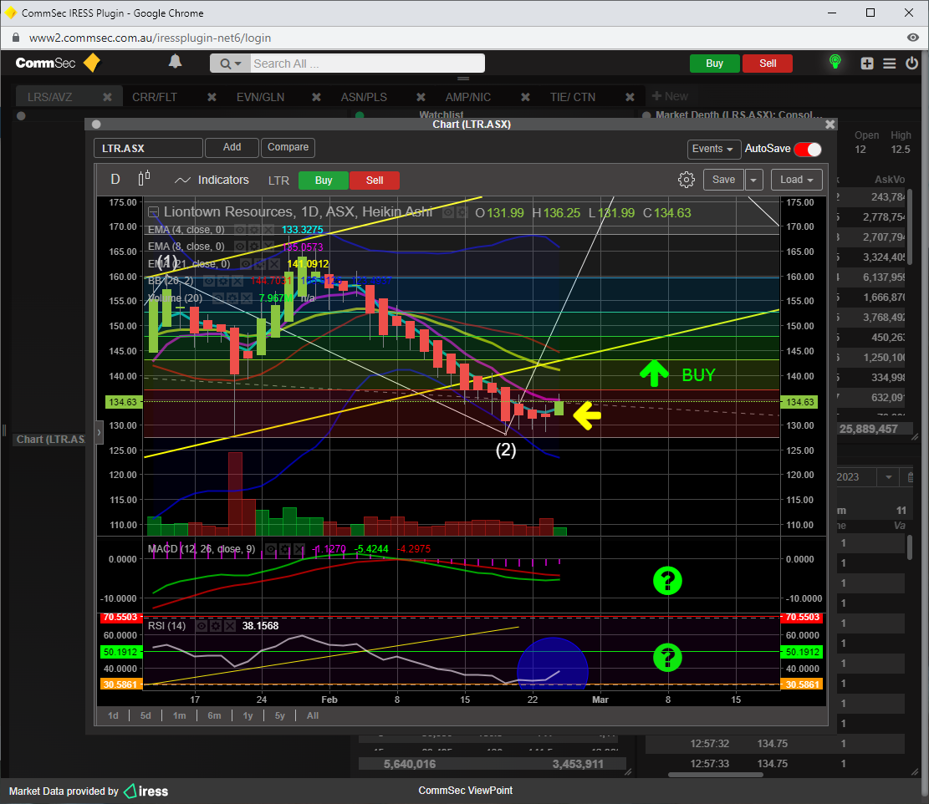
Task: Switch to the ASN/PLS tab
Action: pos(364,97)
